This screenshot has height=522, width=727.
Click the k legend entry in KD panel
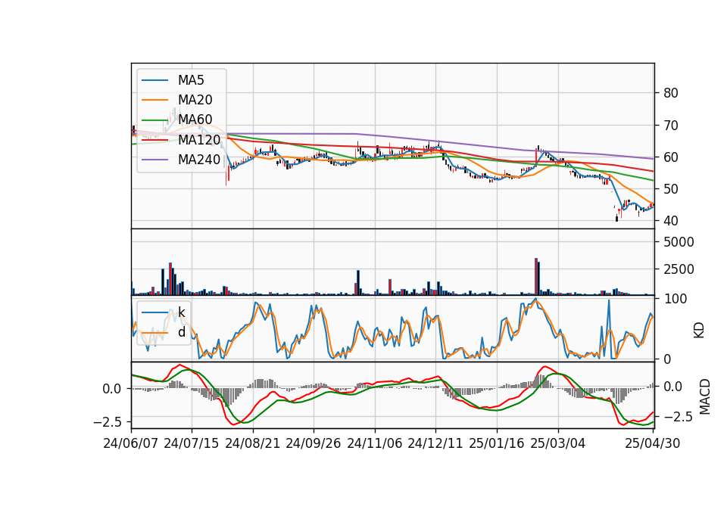pyautogui.click(x=181, y=312)
